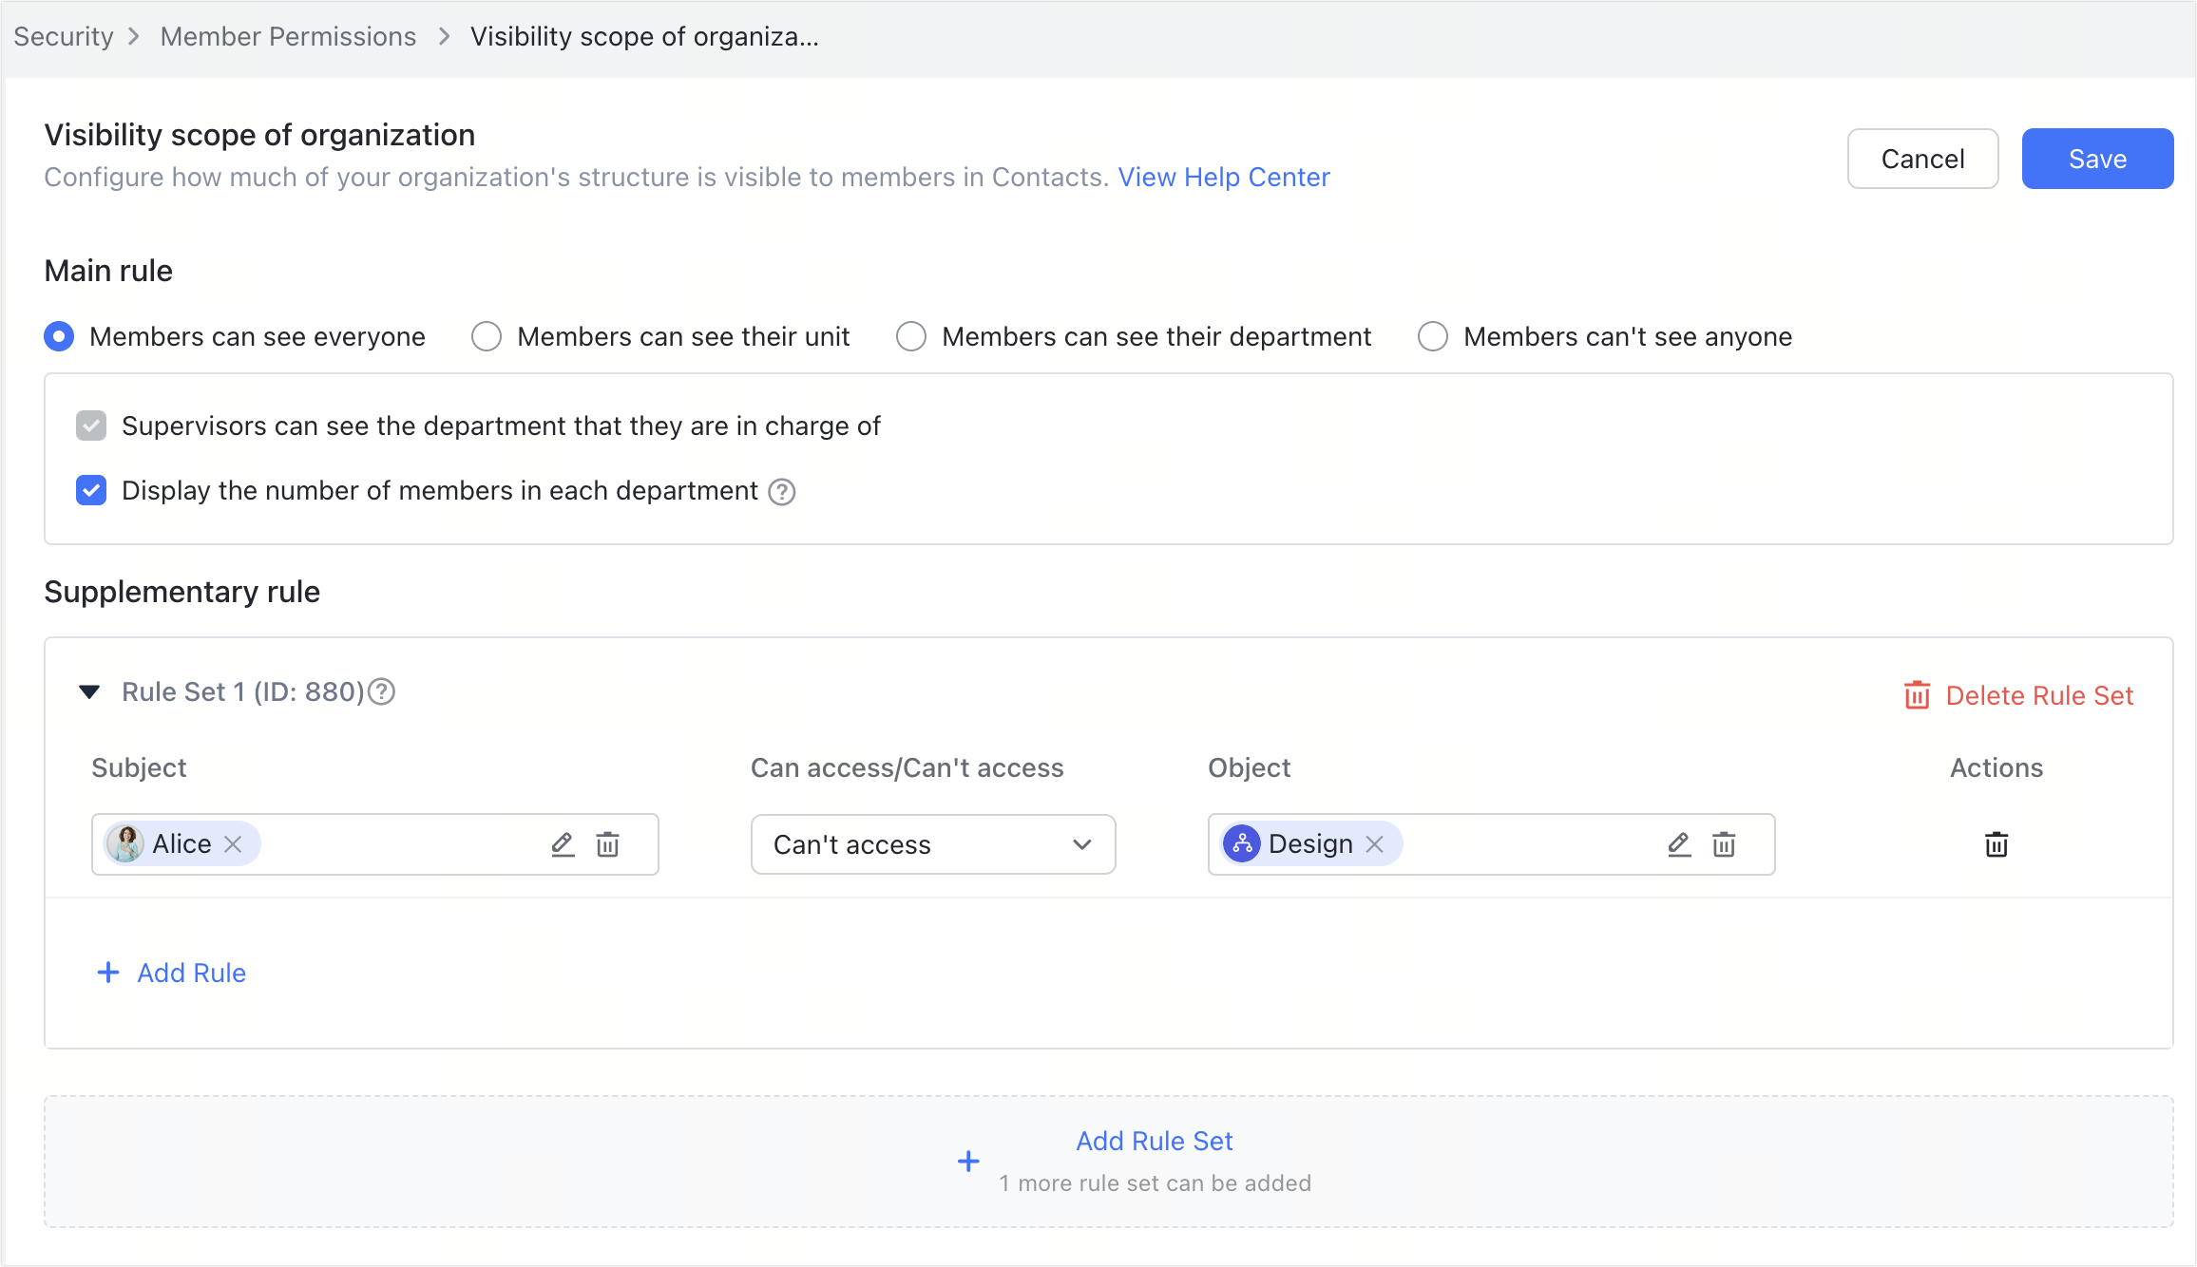
Task: Clear the Subject field using its trash icon
Action: click(608, 844)
